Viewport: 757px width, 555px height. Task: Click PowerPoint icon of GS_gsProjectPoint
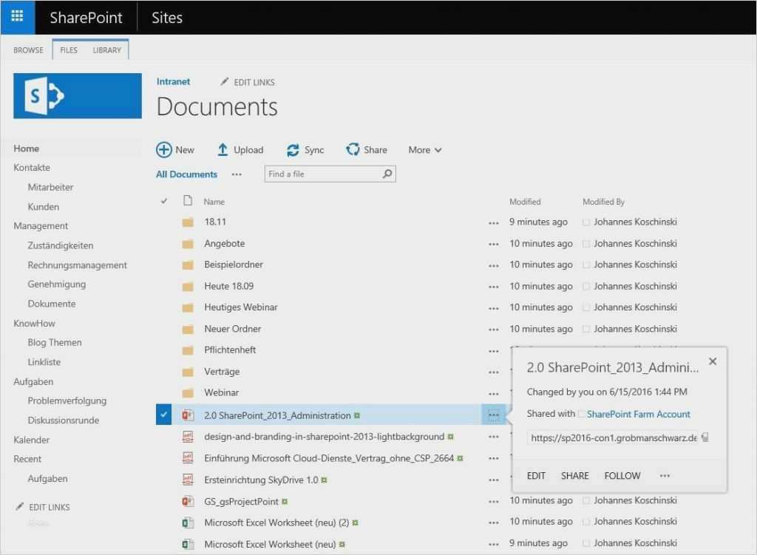[x=188, y=502]
